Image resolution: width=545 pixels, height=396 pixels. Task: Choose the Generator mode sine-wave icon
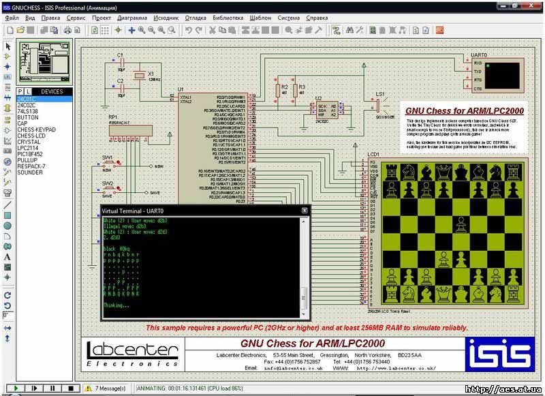point(7,162)
